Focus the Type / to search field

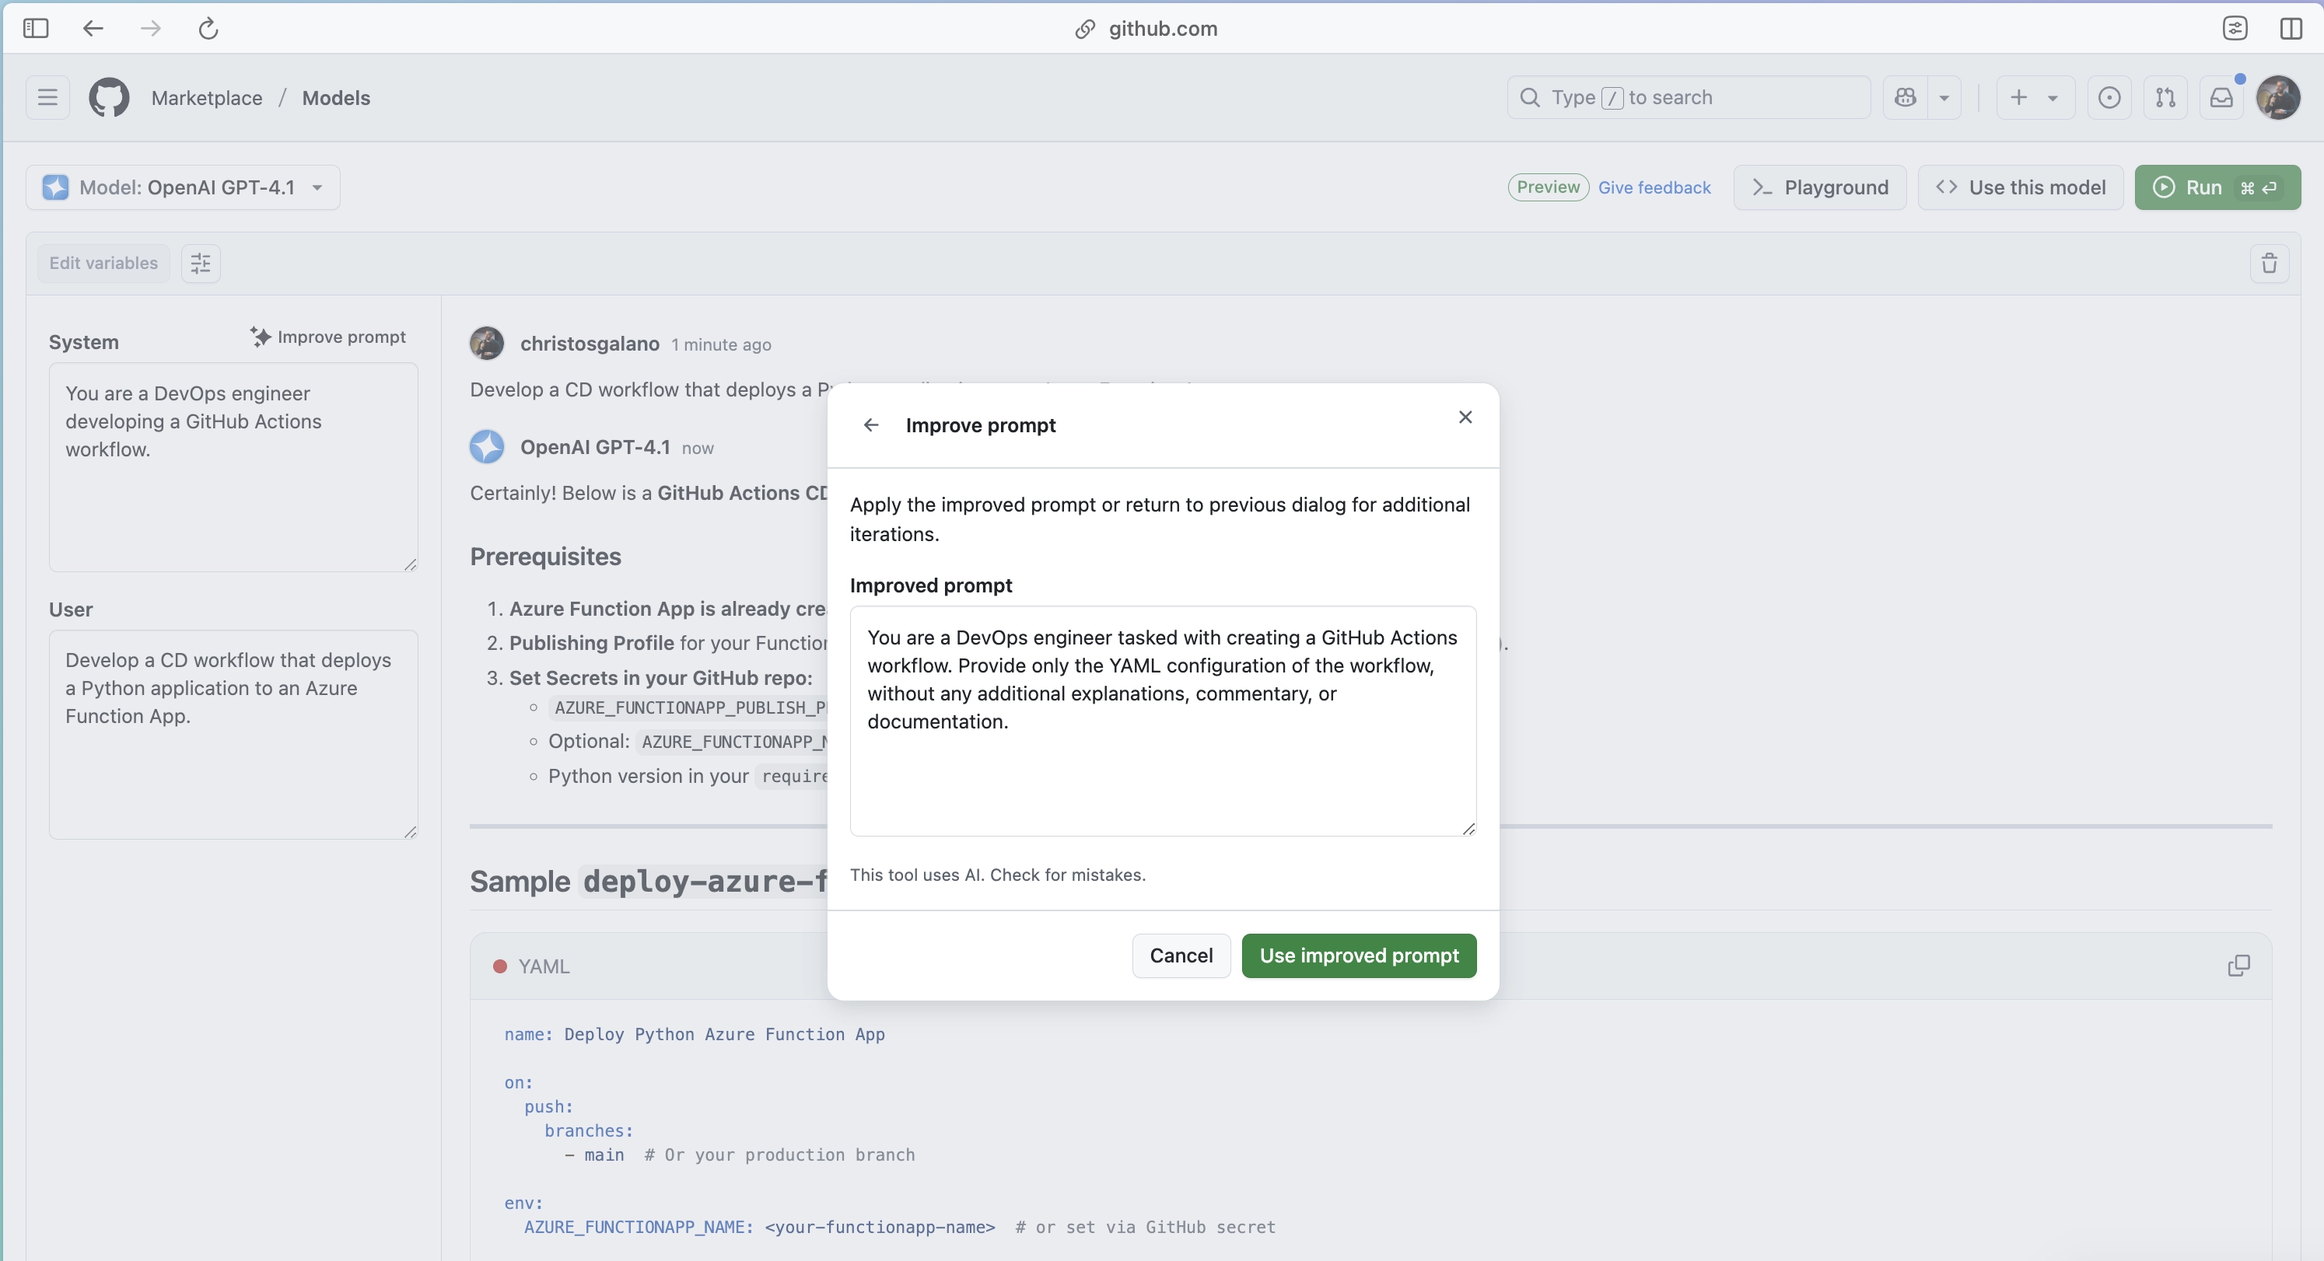(1688, 97)
